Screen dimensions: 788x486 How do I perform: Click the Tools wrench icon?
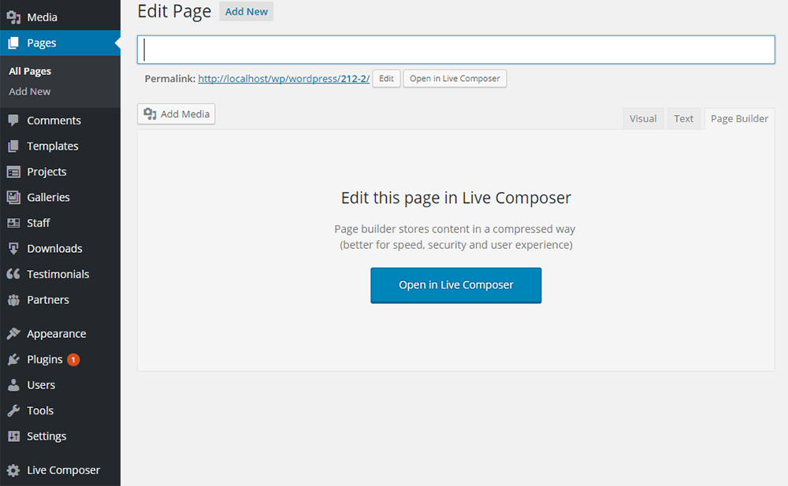point(13,410)
